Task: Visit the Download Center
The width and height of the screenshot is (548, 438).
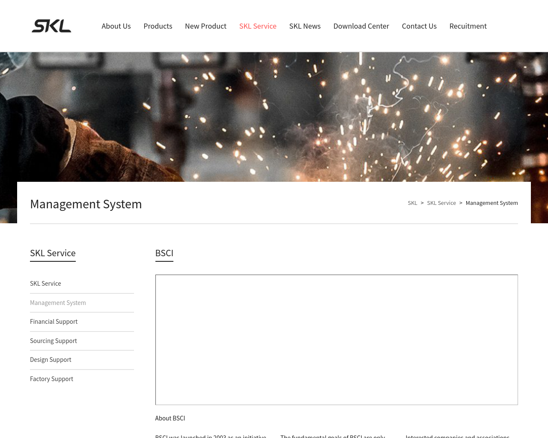Action: point(361,26)
